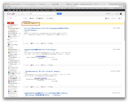Screen dimensions: 129x103
Task: Click the RSS icon in address bar
Action: pos(120,6)
